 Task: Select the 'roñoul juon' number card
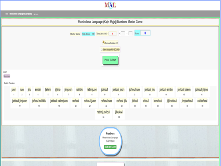[90, 103]
